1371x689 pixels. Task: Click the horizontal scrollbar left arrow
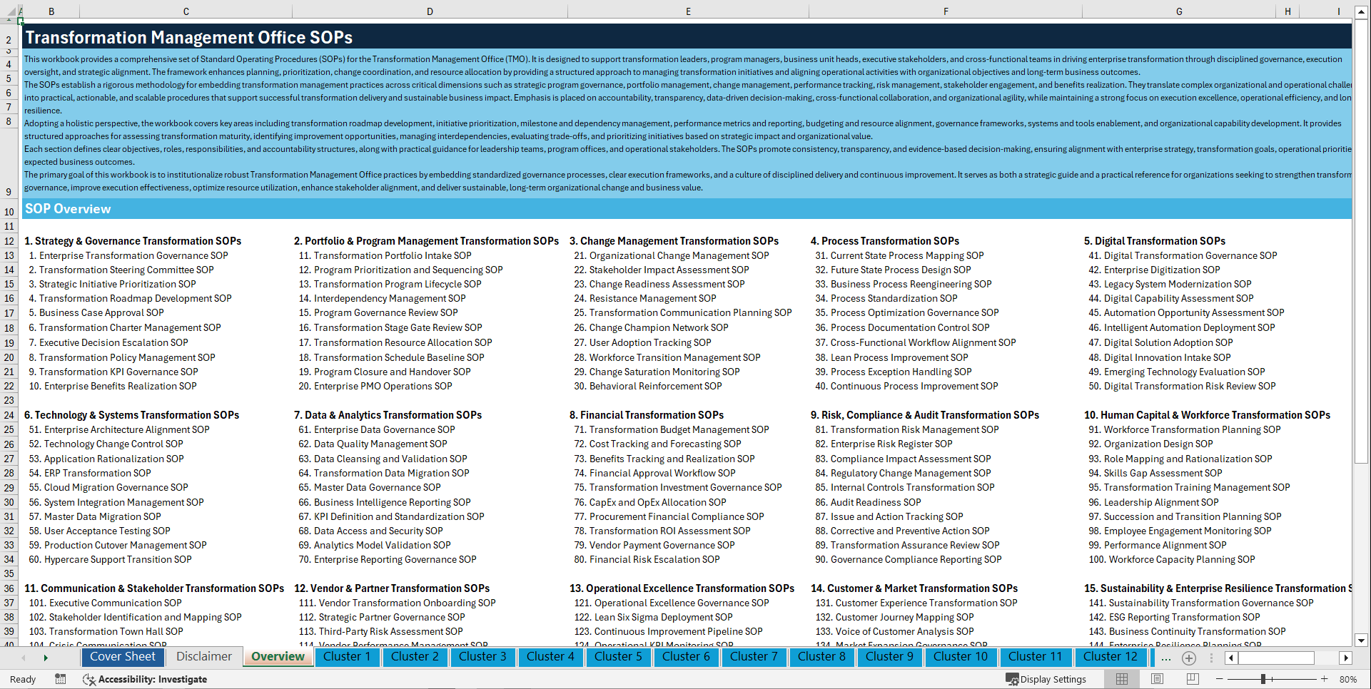click(x=1232, y=658)
